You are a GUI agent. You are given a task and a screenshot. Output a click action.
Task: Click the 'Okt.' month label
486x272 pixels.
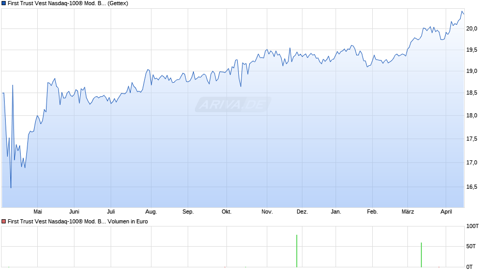[x=226, y=211]
